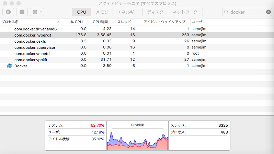Image resolution: width=274 pixels, height=154 pixels.
Task: Open the gear action dropdown menu
Action: (x=37, y=12)
